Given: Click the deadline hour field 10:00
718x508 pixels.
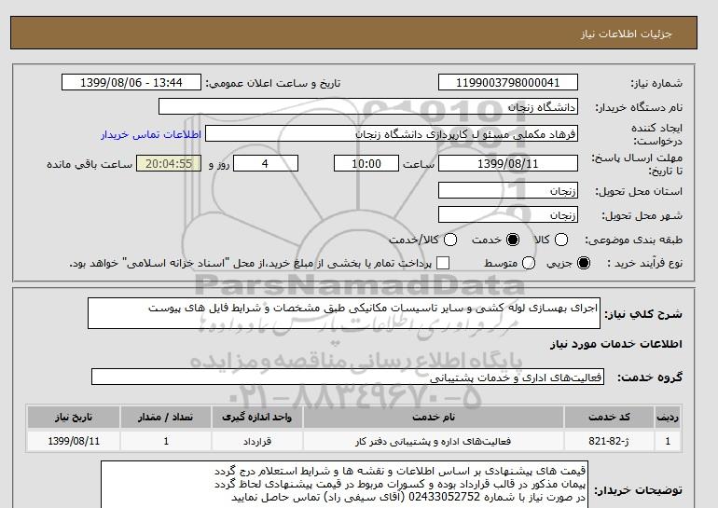Looking at the screenshot, I should (x=366, y=163).
